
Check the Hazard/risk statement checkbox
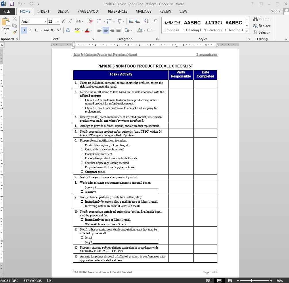(x=82, y=154)
